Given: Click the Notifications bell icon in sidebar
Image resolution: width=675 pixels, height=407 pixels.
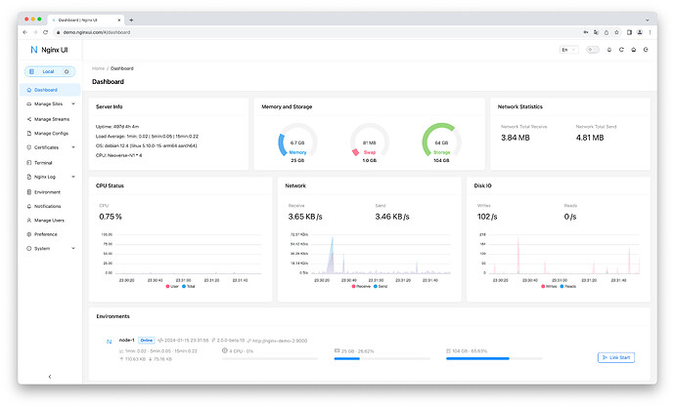Looking at the screenshot, I should pyautogui.click(x=29, y=206).
